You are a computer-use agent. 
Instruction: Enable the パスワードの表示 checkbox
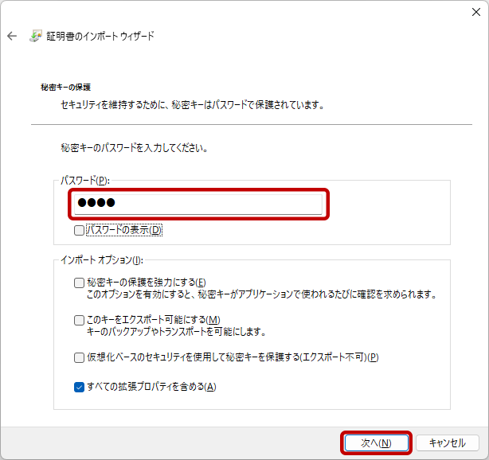(79, 231)
